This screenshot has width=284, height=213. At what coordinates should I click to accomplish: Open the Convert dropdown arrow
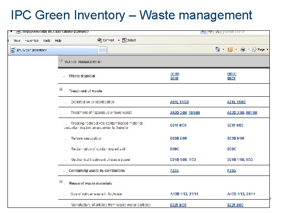(119, 40)
